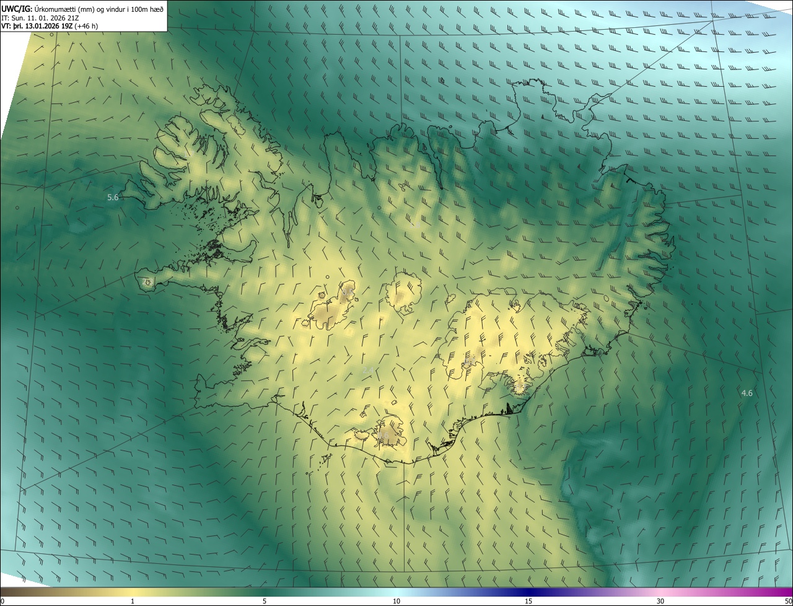Click the '0' tick on the color scale
The height and width of the screenshot is (606, 793).
coord(2,601)
